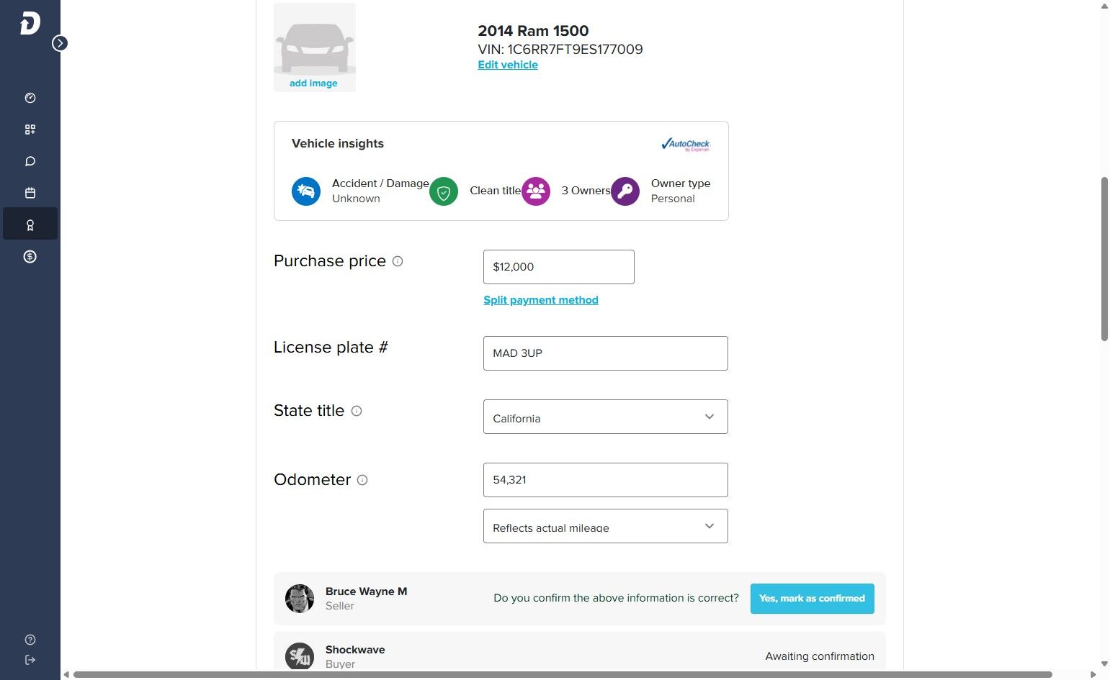1110x680 pixels.
Task: Expand the sidebar with the arrow button
Action: 60,43
